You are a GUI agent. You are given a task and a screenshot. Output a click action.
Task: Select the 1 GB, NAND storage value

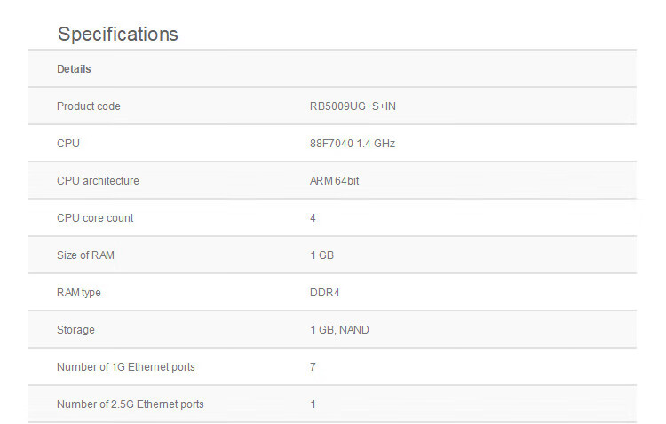[x=339, y=330]
